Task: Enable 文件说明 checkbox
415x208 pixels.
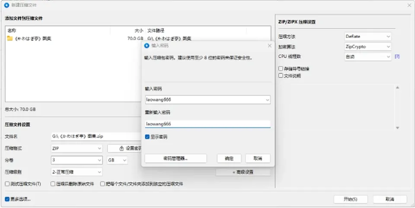Action: (281, 76)
